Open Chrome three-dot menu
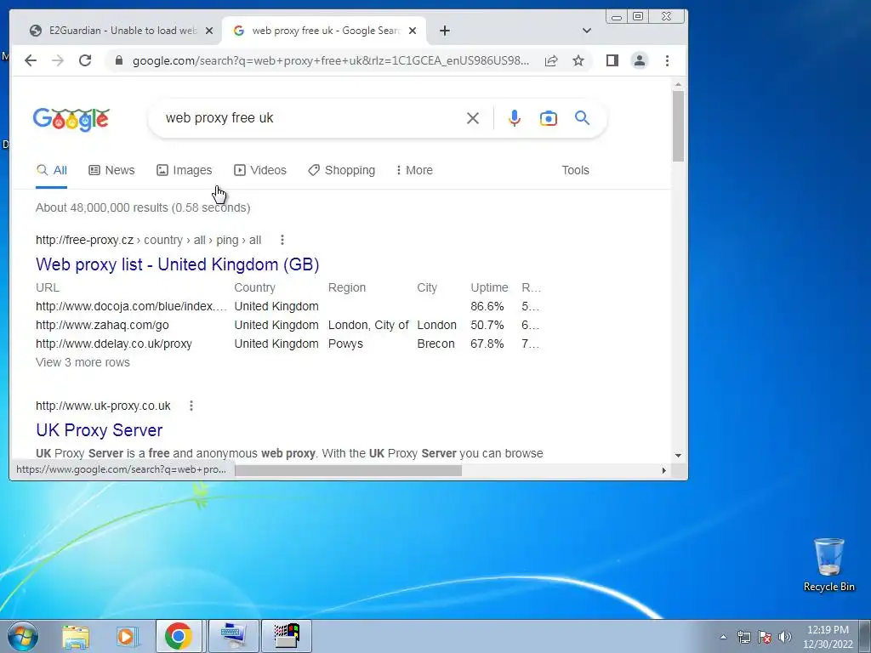This screenshot has width=871, height=653. pyautogui.click(x=667, y=60)
